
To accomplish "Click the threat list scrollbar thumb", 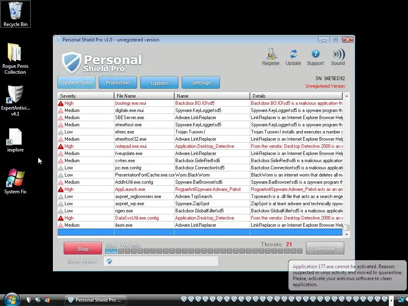I will [x=346, y=228].
